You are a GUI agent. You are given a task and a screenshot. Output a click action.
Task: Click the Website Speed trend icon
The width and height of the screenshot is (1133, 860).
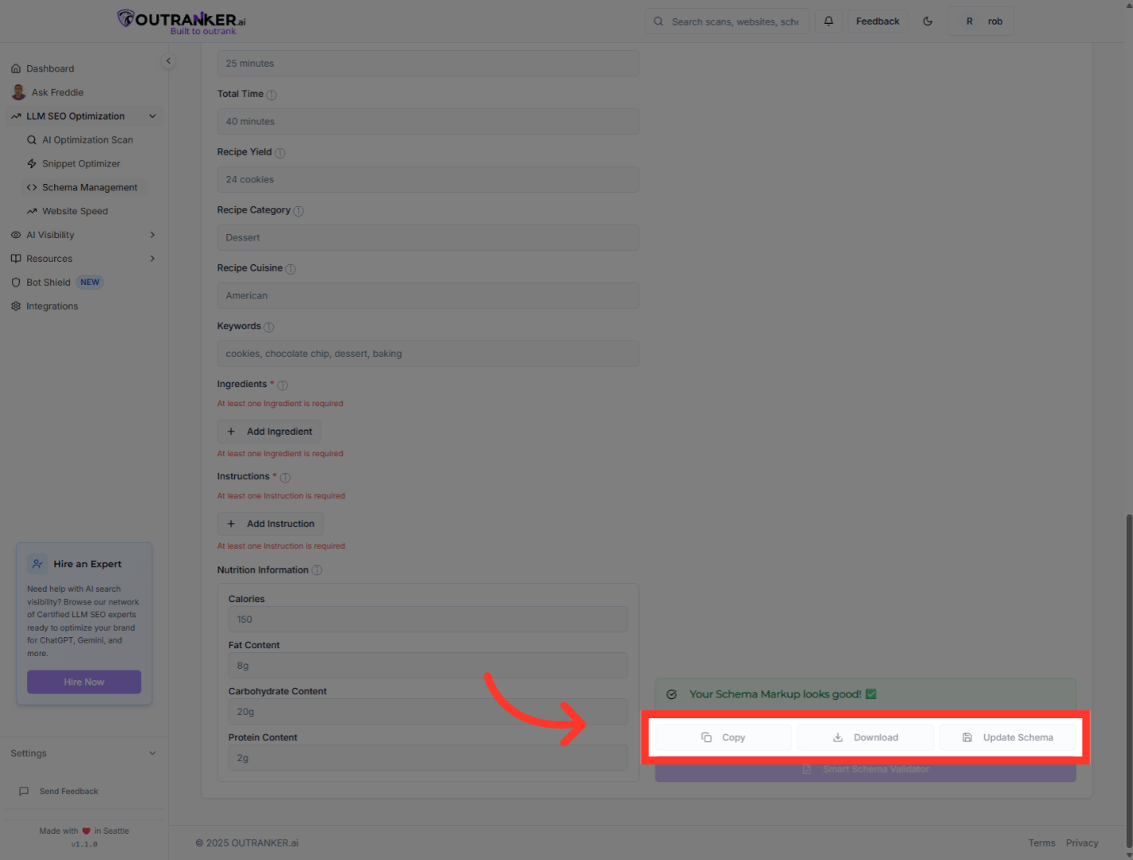(32, 211)
